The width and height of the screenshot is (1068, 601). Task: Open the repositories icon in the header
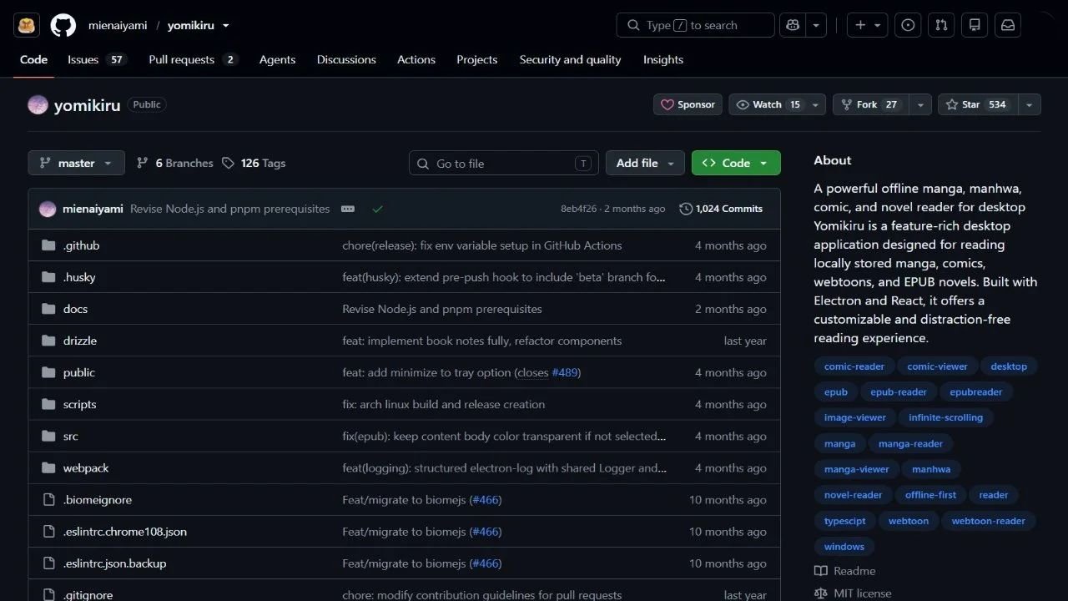(x=975, y=25)
